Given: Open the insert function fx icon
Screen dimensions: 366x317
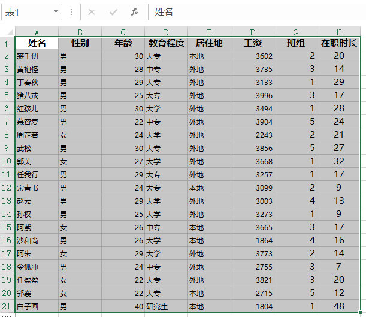Looking at the screenshot, I should click(x=134, y=12).
